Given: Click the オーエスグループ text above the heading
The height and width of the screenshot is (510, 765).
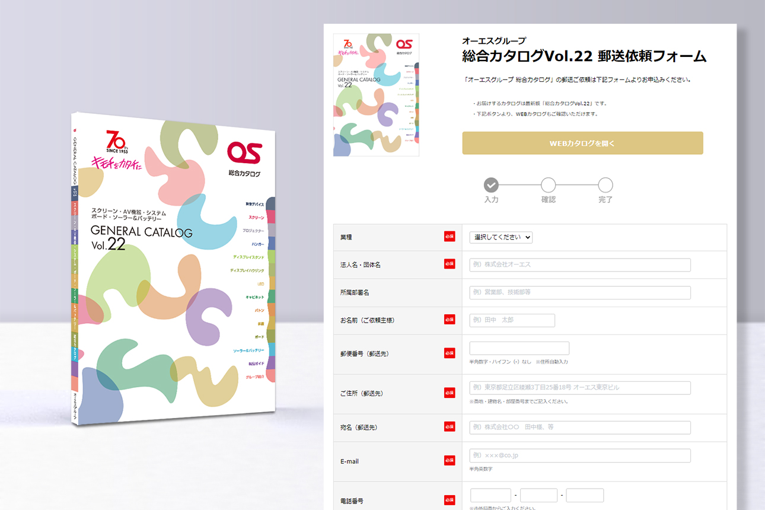Looking at the screenshot, I should 494,41.
